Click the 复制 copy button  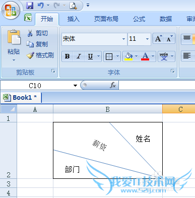tap(37, 44)
